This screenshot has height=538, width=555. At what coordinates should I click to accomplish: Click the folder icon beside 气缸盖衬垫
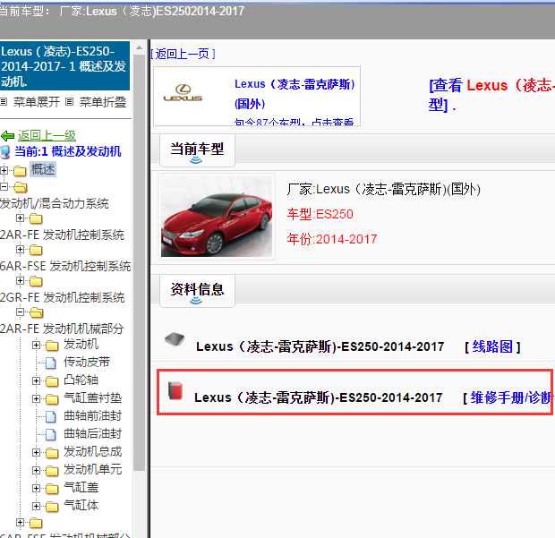(52, 399)
